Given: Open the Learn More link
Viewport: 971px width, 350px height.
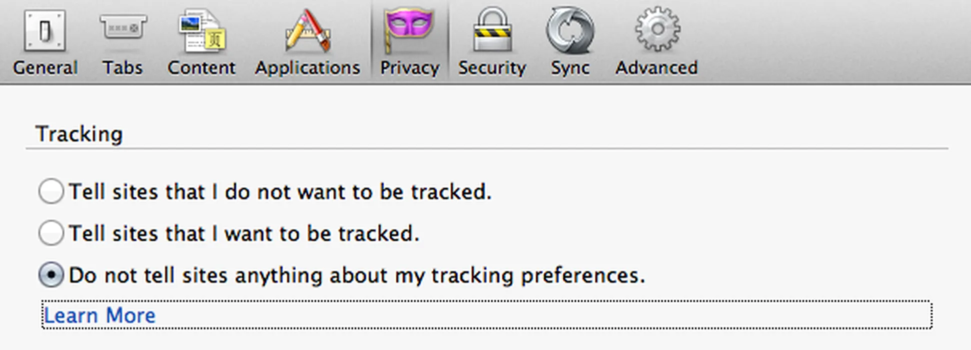Looking at the screenshot, I should (x=100, y=315).
